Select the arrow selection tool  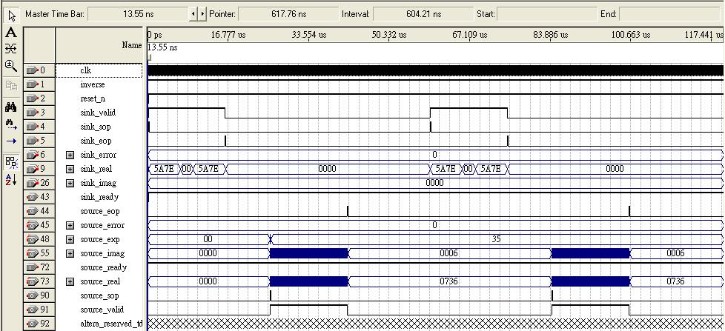click(x=11, y=15)
